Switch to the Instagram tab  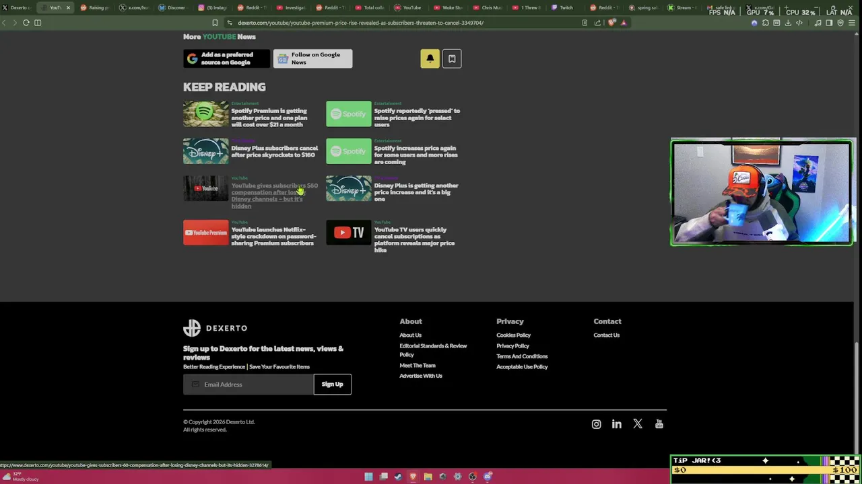(x=213, y=7)
